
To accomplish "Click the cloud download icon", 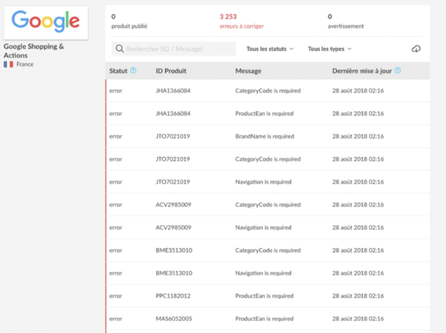I will tap(416, 48).
